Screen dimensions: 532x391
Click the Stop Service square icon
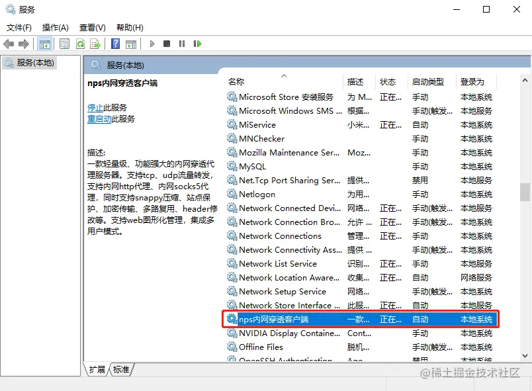(x=167, y=44)
